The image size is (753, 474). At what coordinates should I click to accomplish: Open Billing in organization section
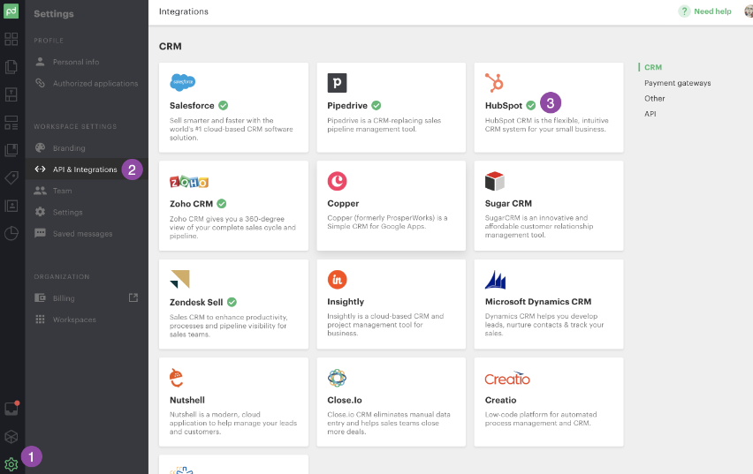[x=64, y=298]
